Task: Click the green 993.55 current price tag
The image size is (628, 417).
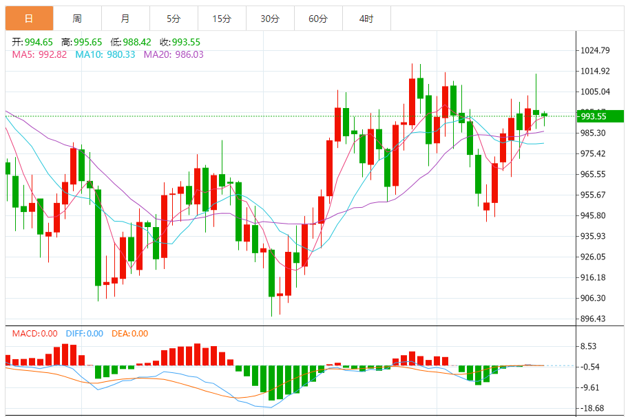Action: pyautogui.click(x=600, y=116)
